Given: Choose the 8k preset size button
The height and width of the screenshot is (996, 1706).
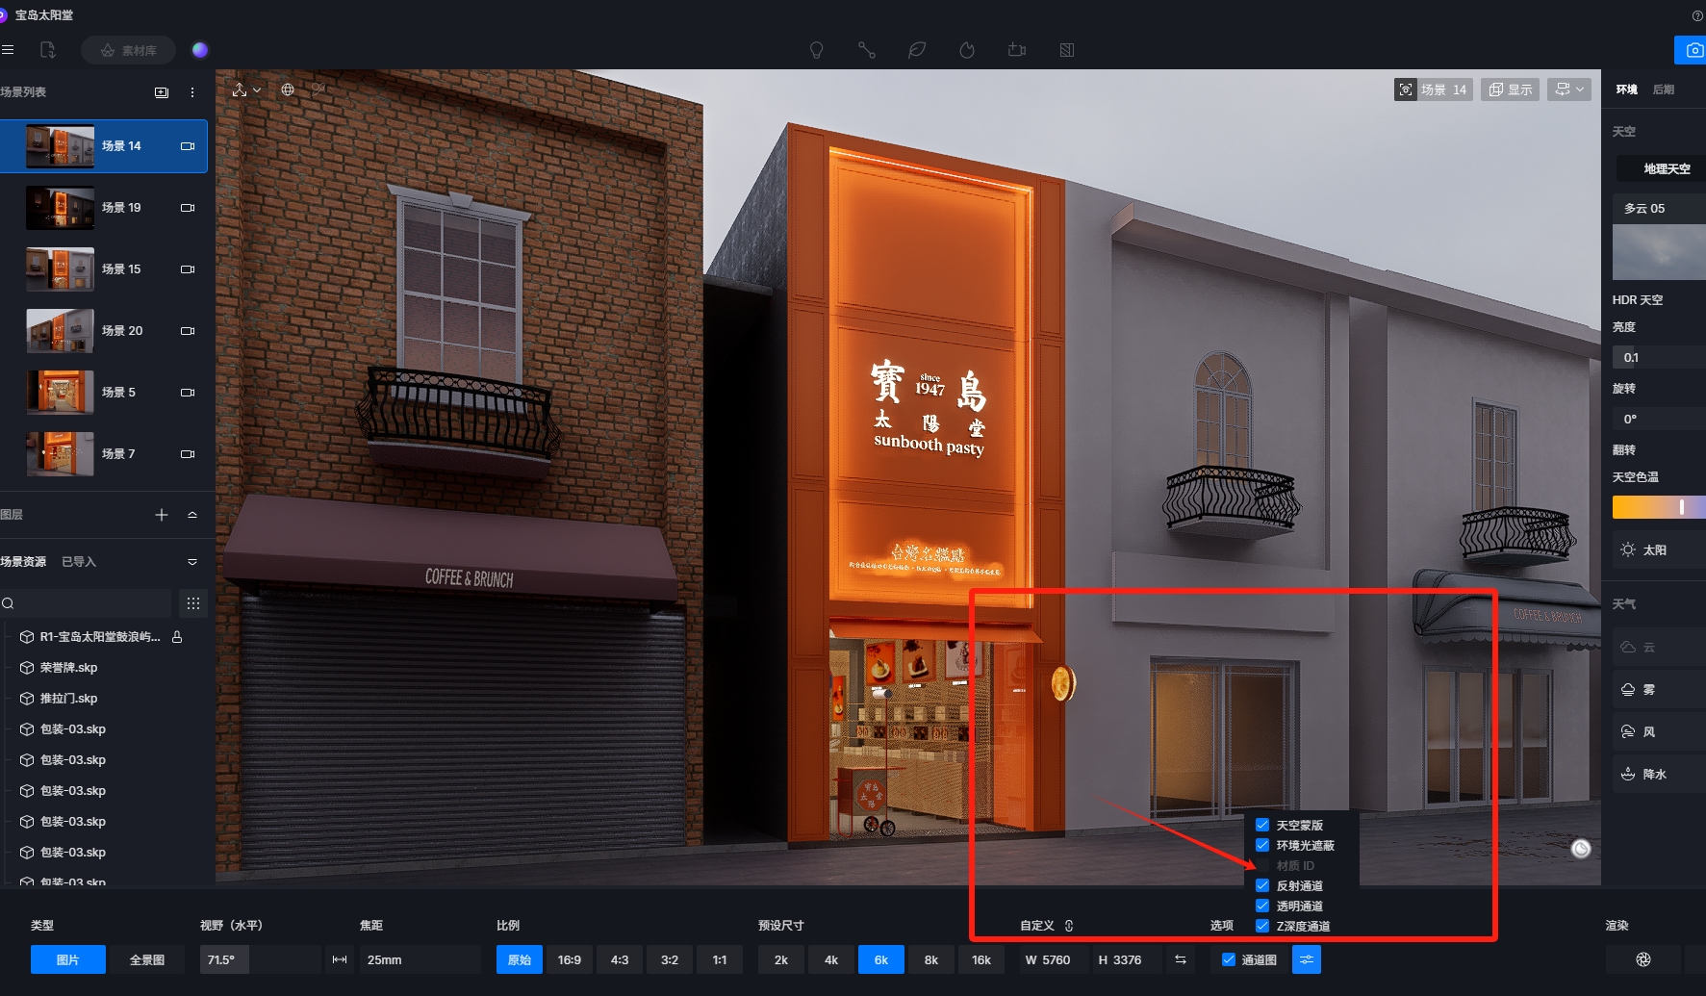Looking at the screenshot, I should (x=931, y=959).
